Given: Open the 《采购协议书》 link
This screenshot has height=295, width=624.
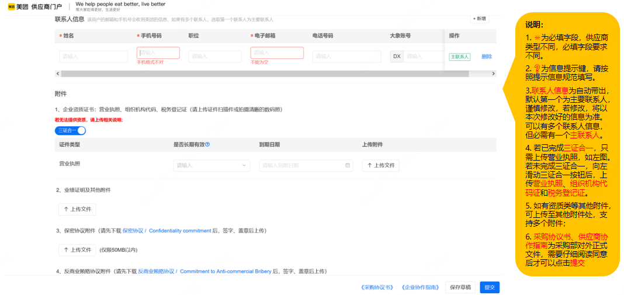Looking at the screenshot, I should 376,287.
